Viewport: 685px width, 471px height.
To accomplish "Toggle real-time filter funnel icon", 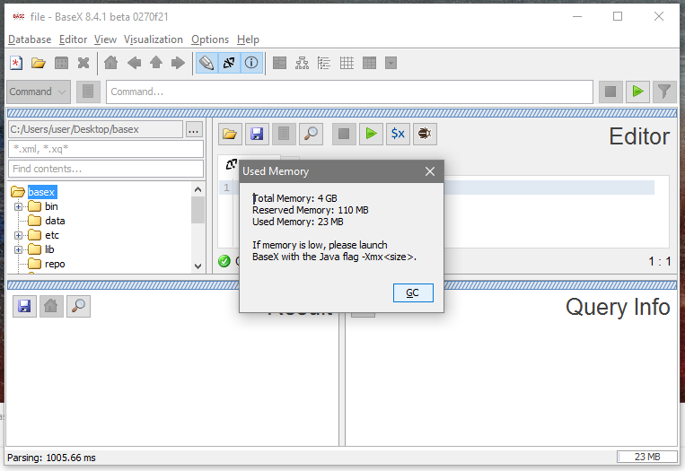I will click(x=664, y=92).
